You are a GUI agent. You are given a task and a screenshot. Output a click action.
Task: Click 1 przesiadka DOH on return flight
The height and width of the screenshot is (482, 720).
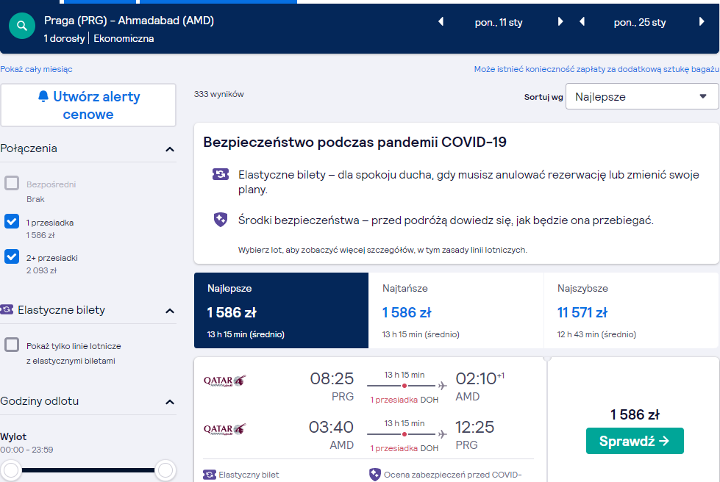(x=404, y=448)
